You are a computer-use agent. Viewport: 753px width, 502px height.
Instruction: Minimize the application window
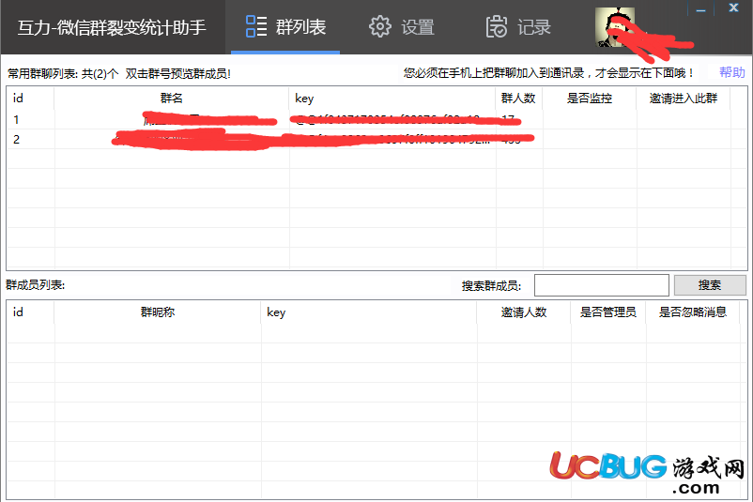[701, 9]
